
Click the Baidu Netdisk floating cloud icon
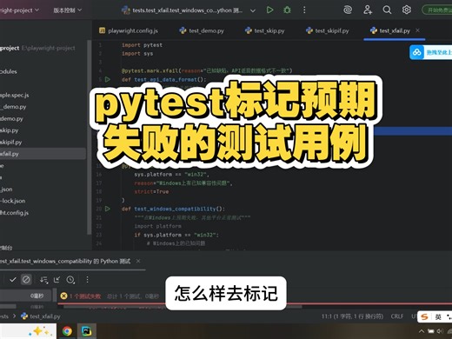417,52
